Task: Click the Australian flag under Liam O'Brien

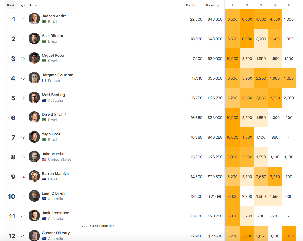Action: coord(44,199)
